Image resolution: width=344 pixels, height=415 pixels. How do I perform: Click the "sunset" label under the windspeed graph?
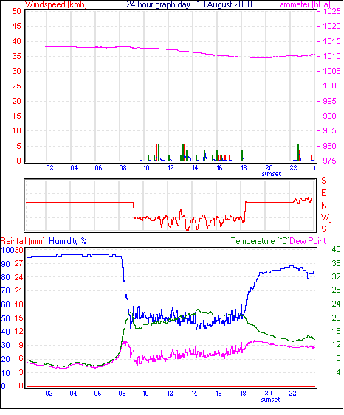tap(271, 174)
